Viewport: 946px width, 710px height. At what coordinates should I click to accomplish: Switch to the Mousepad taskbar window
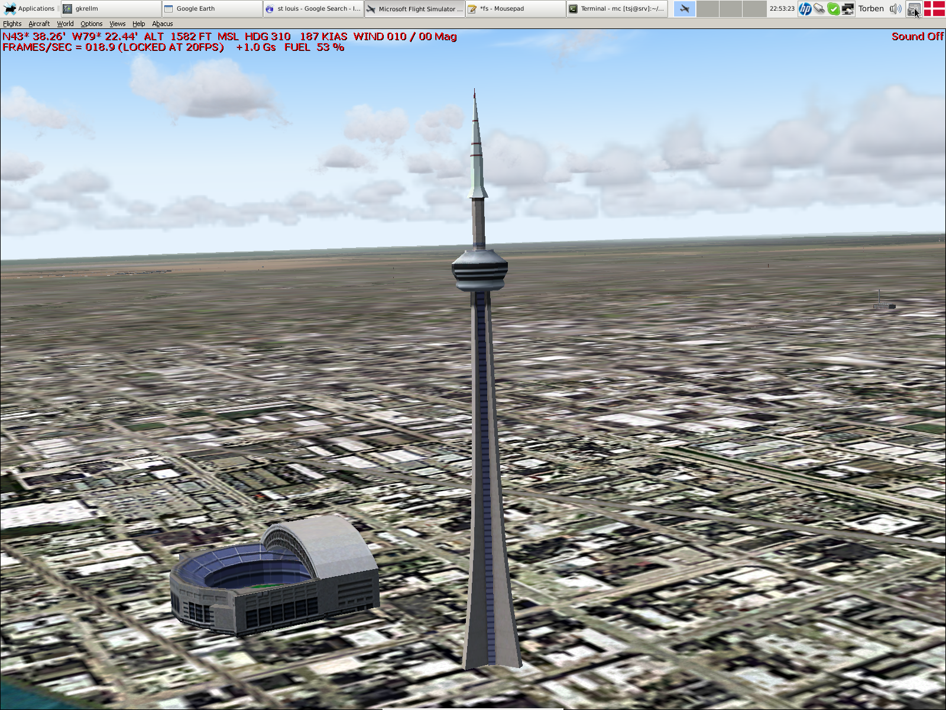[x=516, y=8]
